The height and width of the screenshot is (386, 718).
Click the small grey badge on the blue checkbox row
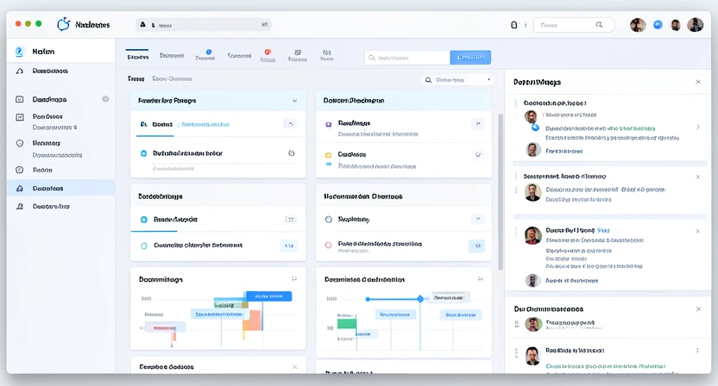tap(290, 220)
